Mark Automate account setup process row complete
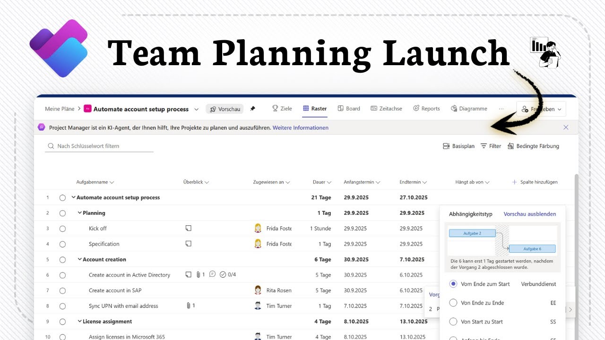 [62, 198]
